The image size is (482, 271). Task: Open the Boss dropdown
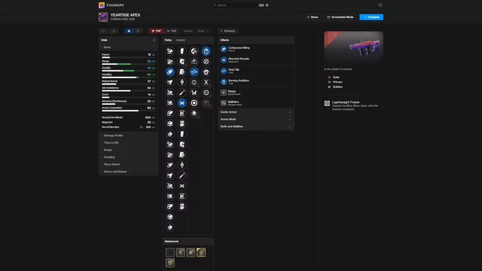click(x=203, y=31)
